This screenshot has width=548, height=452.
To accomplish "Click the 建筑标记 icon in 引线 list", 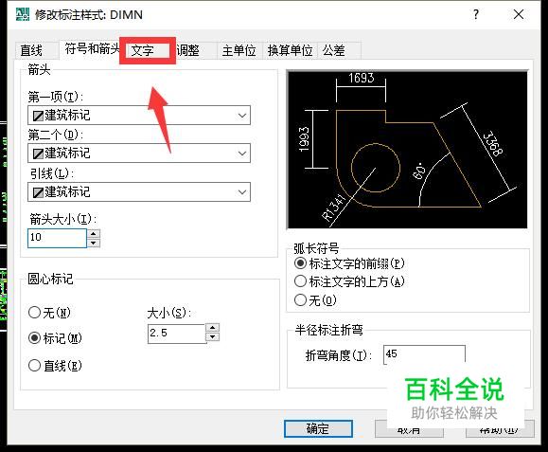I will 38,192.
